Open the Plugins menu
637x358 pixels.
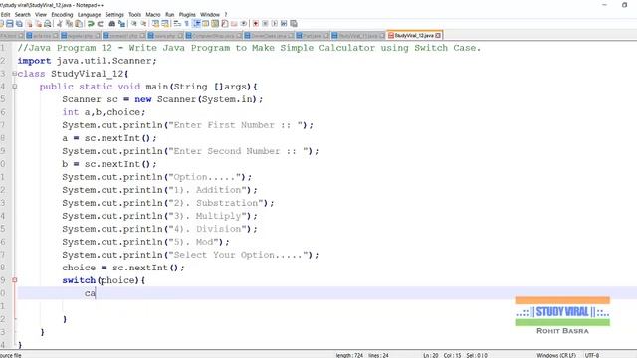(x=187, y=15)
